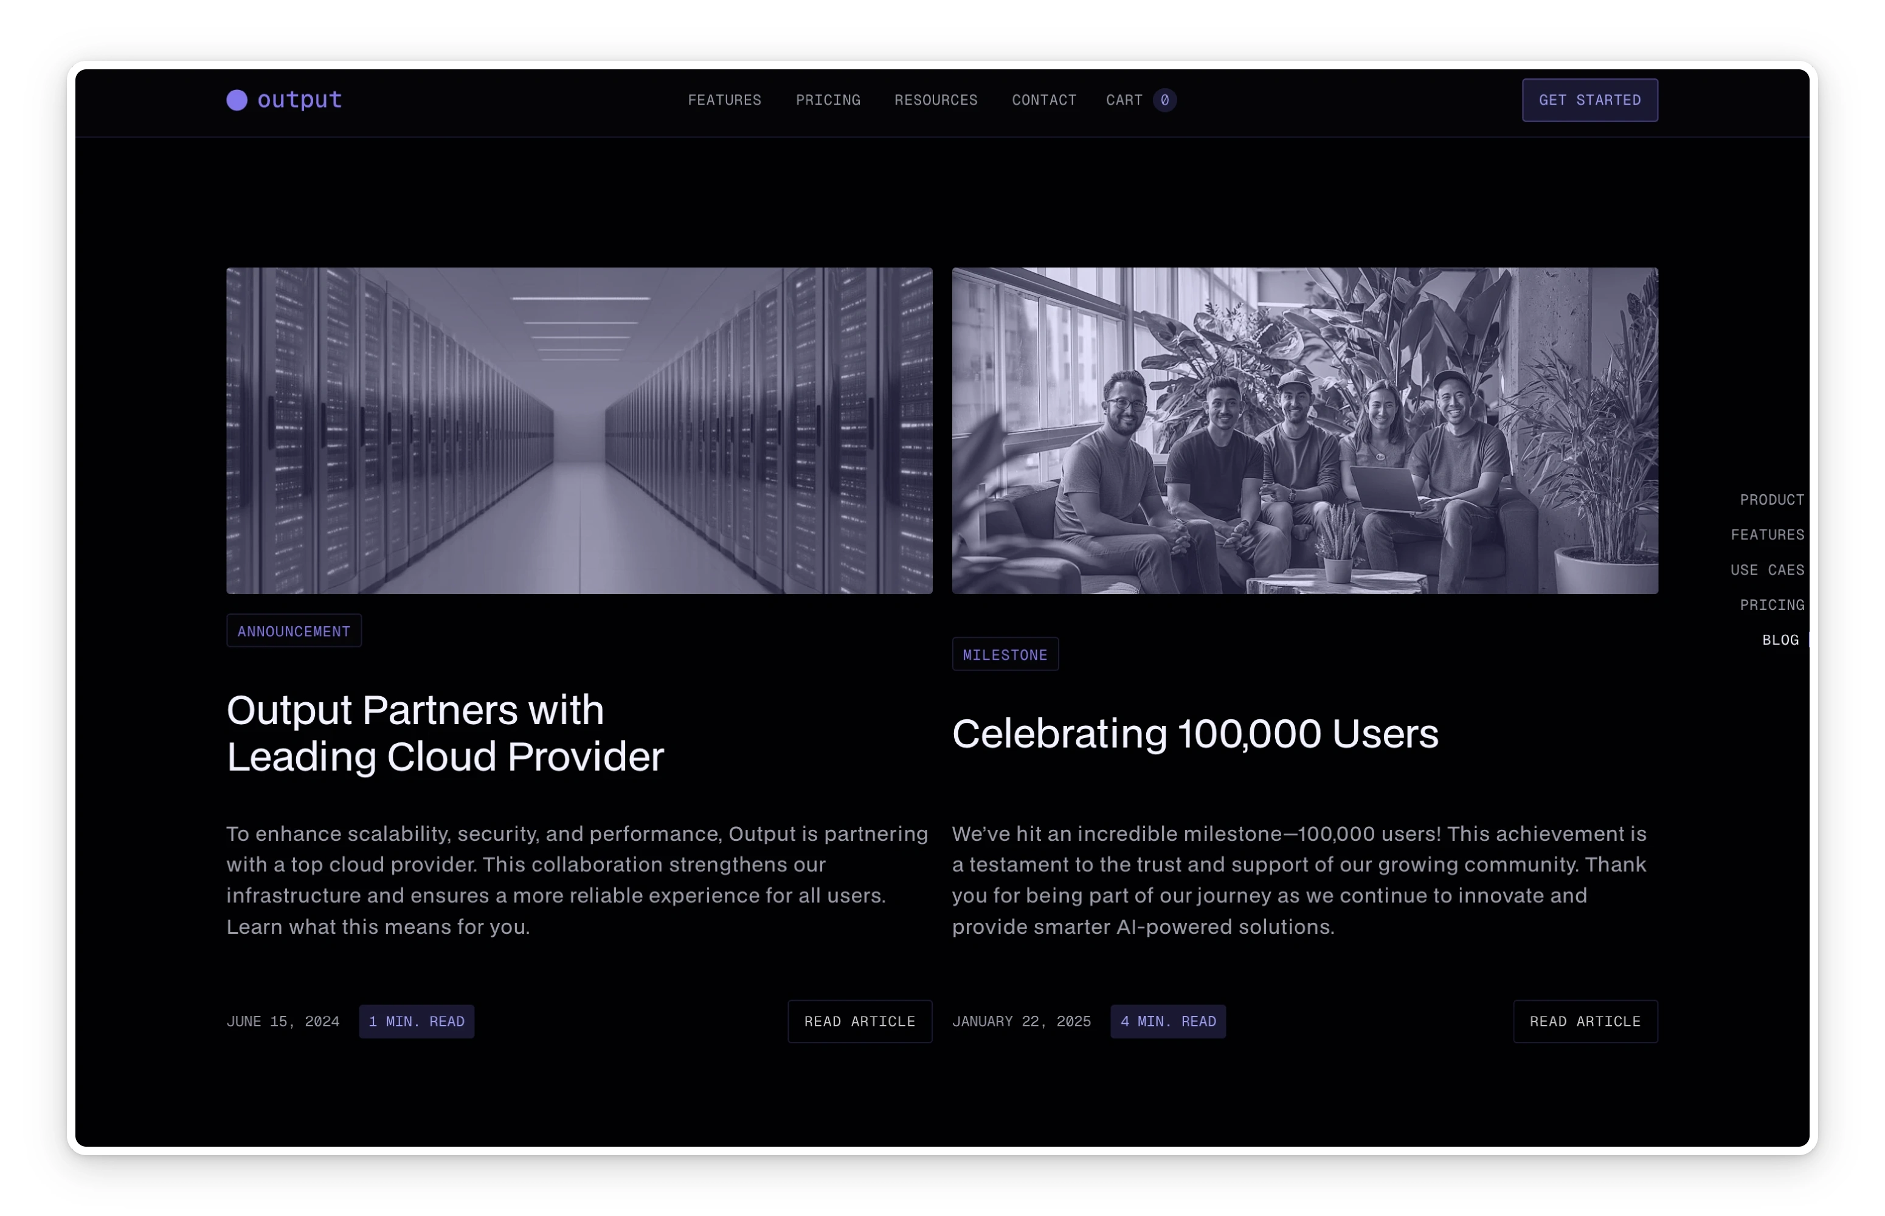Open the Cart link
The image size is (1885, 1216).
tap(1123, 100)
